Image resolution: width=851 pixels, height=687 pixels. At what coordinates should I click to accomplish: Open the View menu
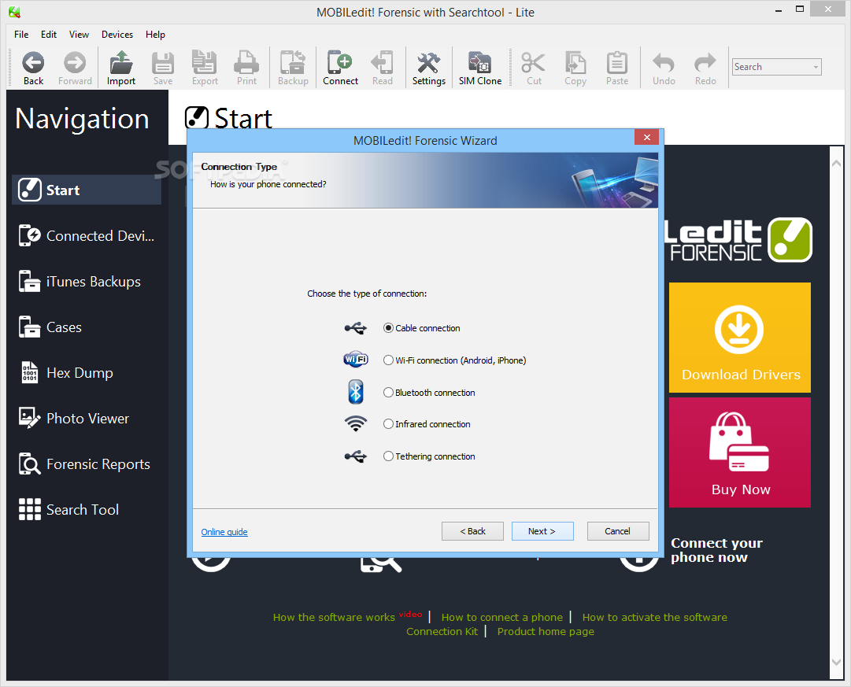pyautogui.click(x=79, y=34)
